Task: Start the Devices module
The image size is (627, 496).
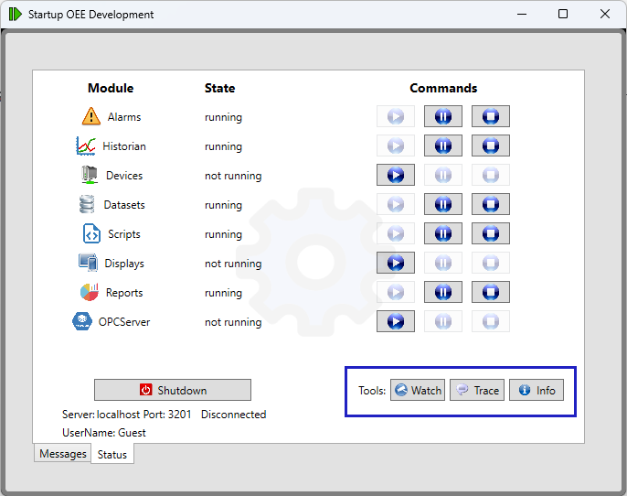Action: [x=395, y=175]
